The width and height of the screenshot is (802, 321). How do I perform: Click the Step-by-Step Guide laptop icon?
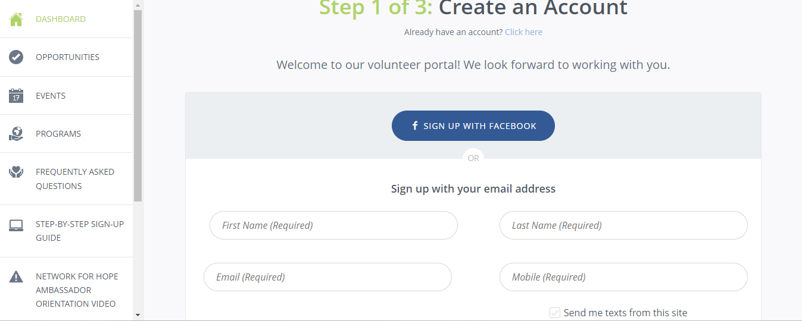[16, 225]
